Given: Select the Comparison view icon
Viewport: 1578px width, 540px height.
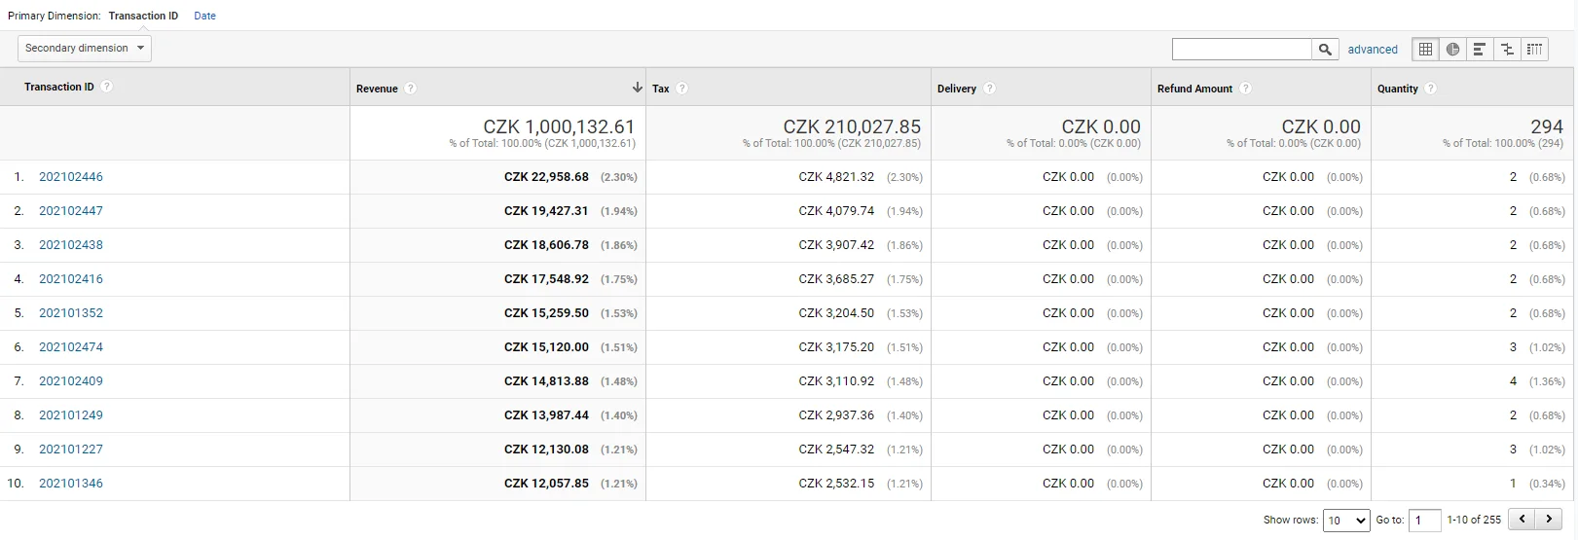Looking at the screenshot, I should pyautogui.click(x=1507, y=50).
